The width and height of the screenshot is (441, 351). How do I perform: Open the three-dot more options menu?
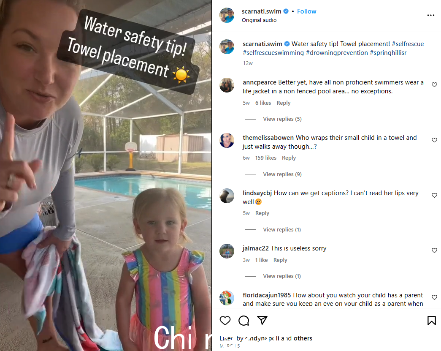tap(430, 15)
